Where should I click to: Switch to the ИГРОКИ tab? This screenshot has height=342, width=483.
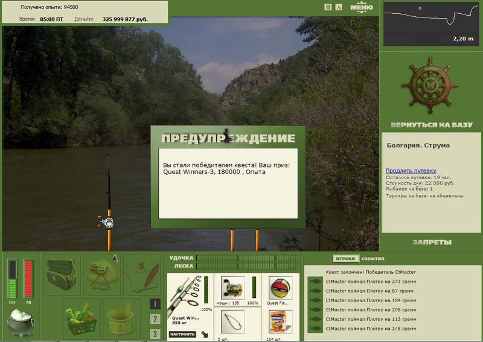(345, 259)
